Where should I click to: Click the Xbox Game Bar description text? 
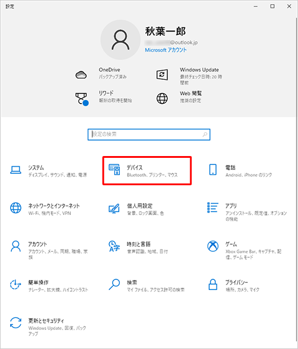coord(253,254)
